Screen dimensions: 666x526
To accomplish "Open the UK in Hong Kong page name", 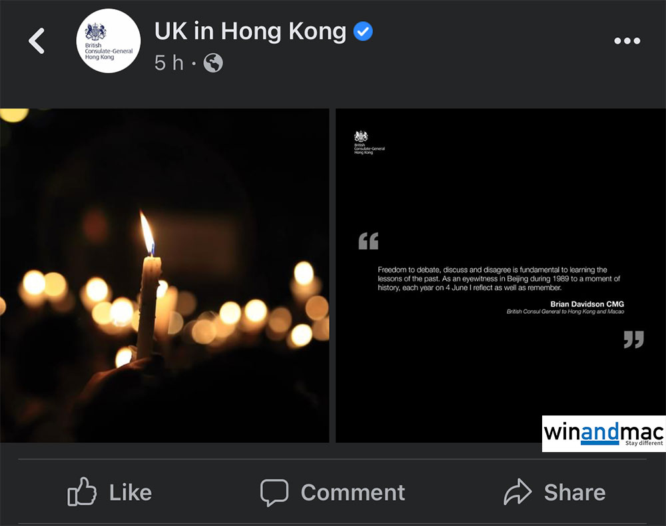I will click(250, 31).
